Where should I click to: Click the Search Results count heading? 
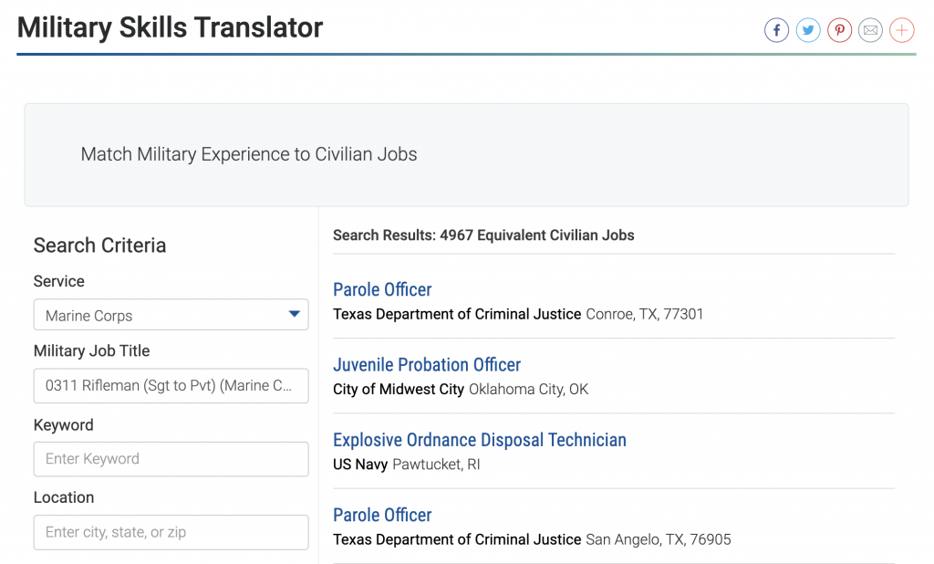click(483, 235)
